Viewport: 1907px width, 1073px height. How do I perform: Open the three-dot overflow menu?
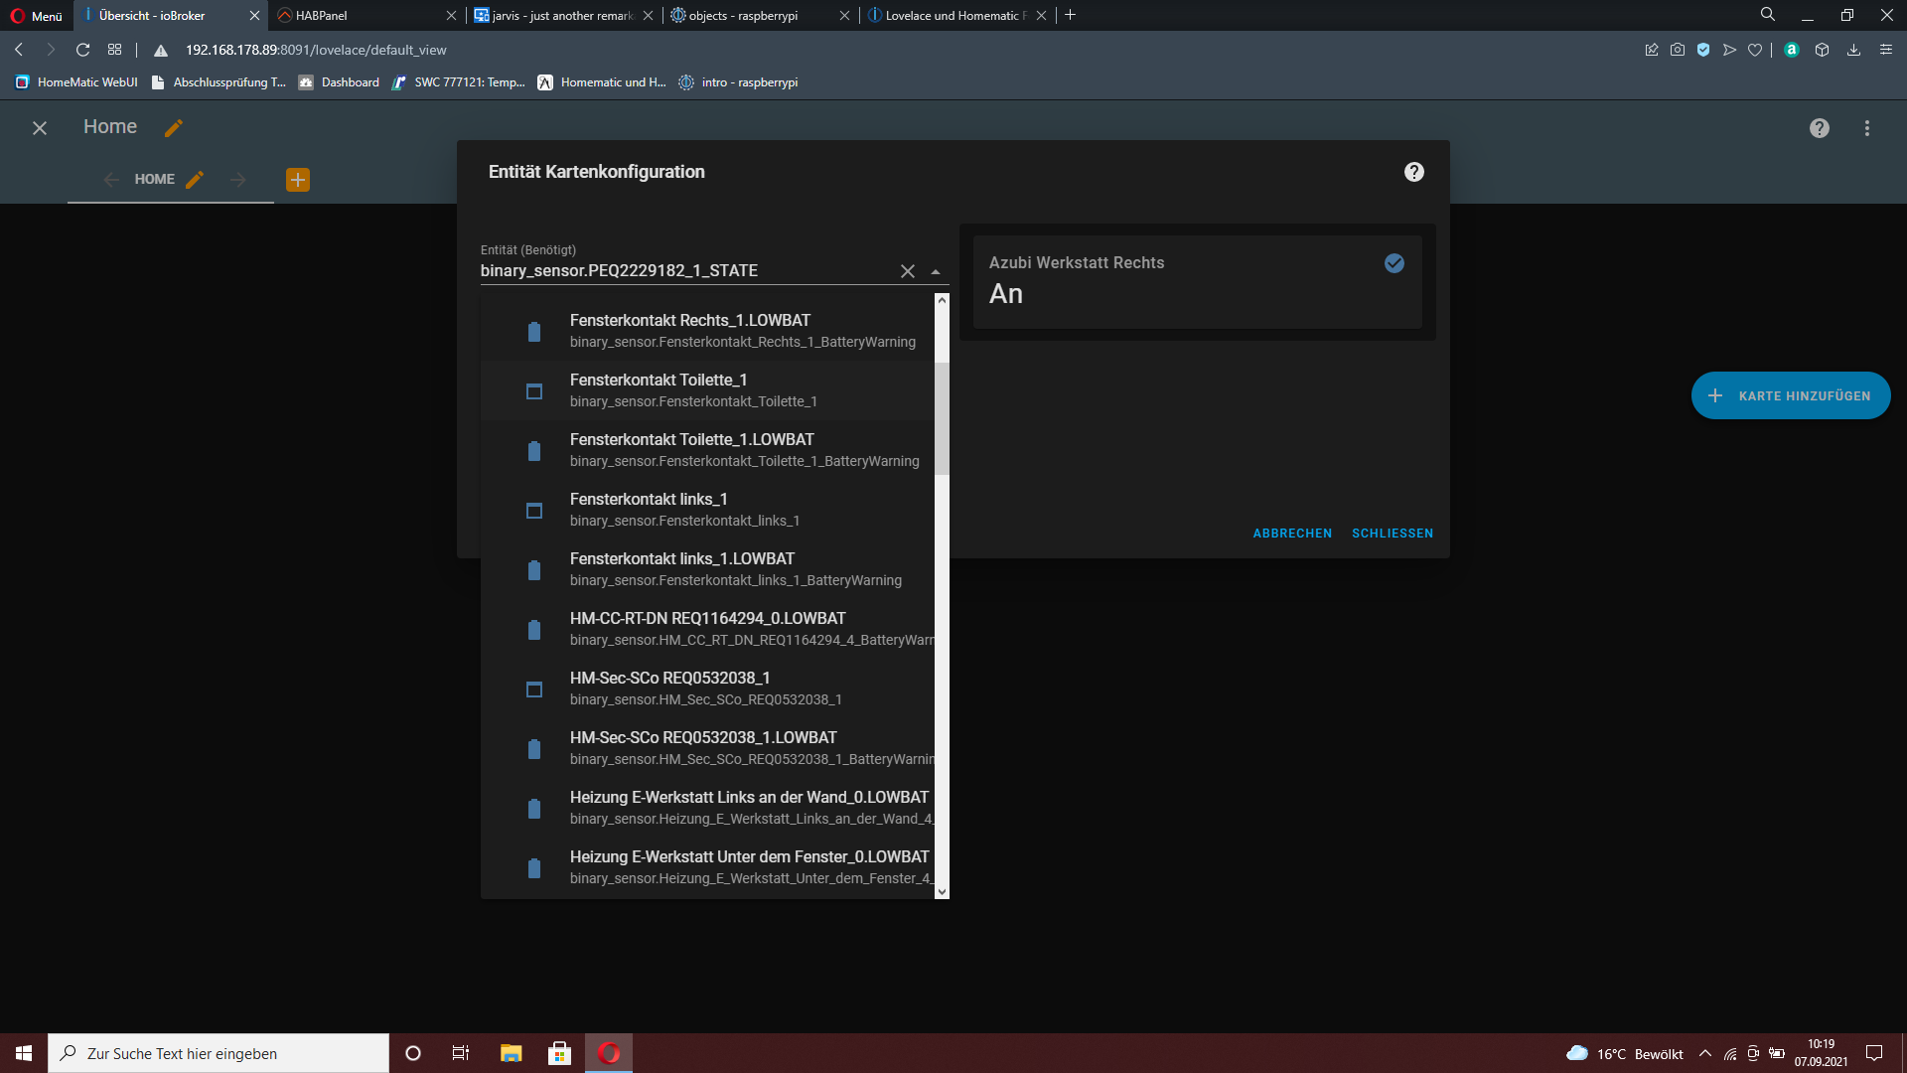pyautogui.click(x=1866, y=128)
